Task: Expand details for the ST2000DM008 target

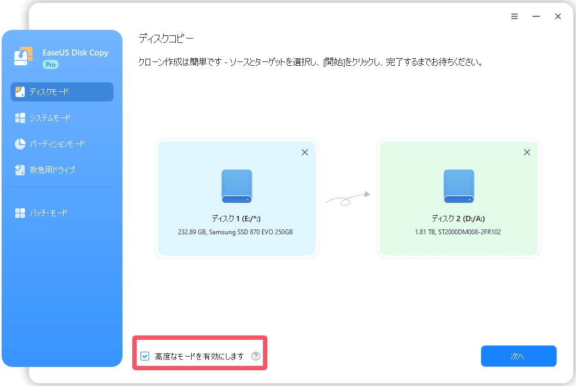Action: tap(458, 232)
